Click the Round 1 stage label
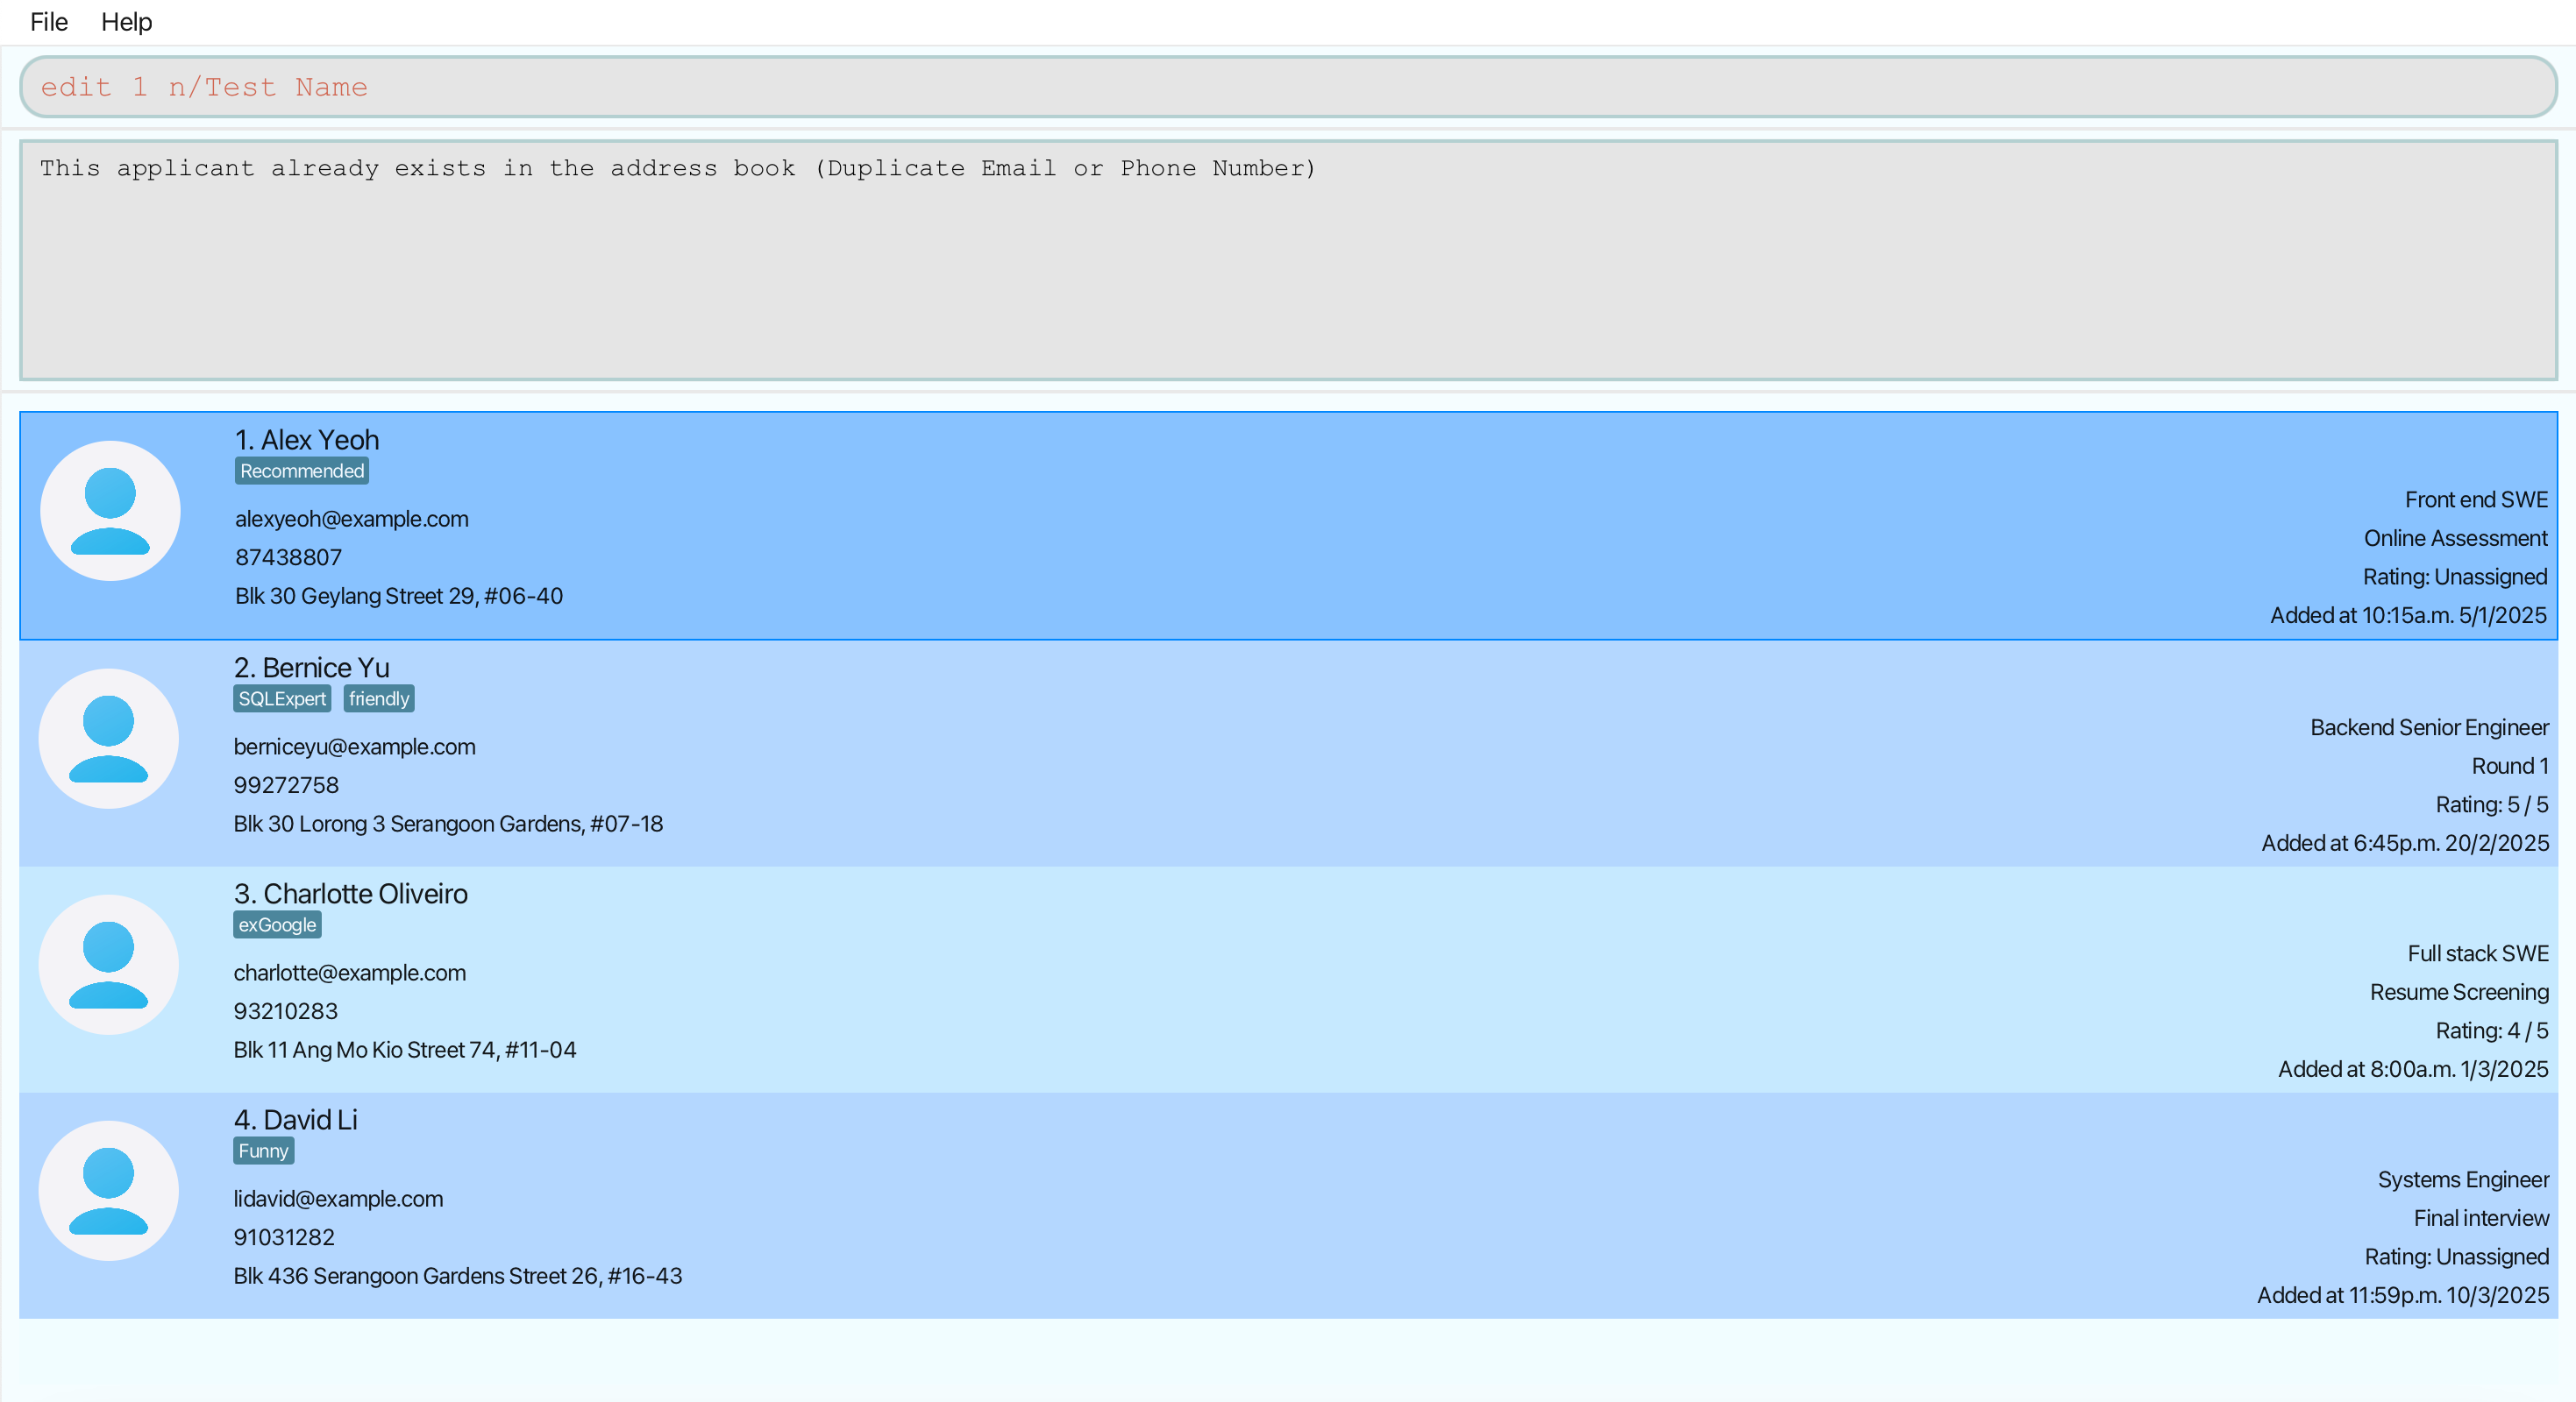Image resolution: width=2576 pixels, height=1402 pixels. 2510,766
